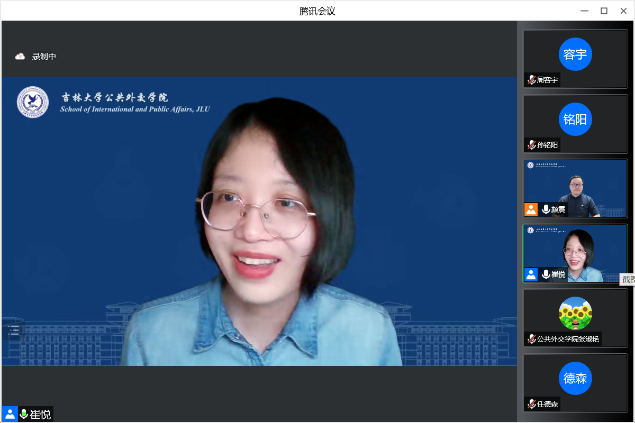Viewport: 635px width, 423px height.
Task: Click the muted microphone icon for 周容宇
Action: click(531, 80)
